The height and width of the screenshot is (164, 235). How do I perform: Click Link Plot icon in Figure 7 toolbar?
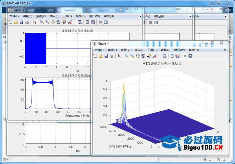pyautogui.click(x=165, y=56)
